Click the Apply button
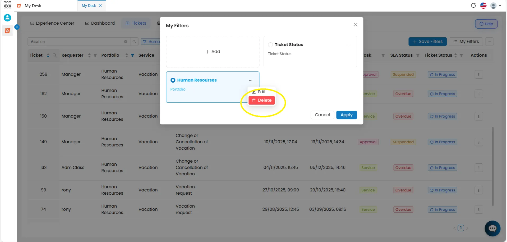Screen dimensions: 507x242 click(x=347, y=115)
